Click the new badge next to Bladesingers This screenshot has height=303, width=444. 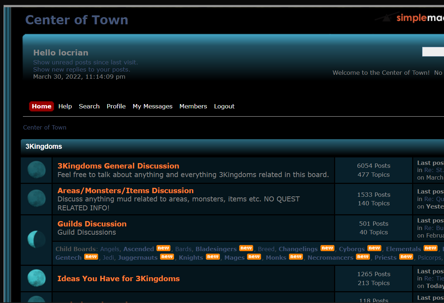pos(246,248)
